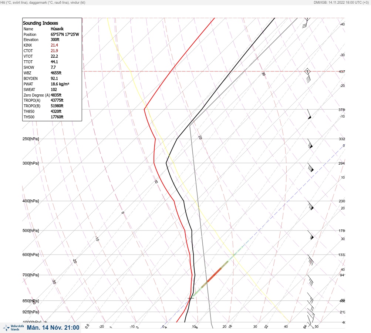This screenshot has width=371, height=333.
Task: Select the PWAT value 18.6 kg/m²
Action: (60, 84)
